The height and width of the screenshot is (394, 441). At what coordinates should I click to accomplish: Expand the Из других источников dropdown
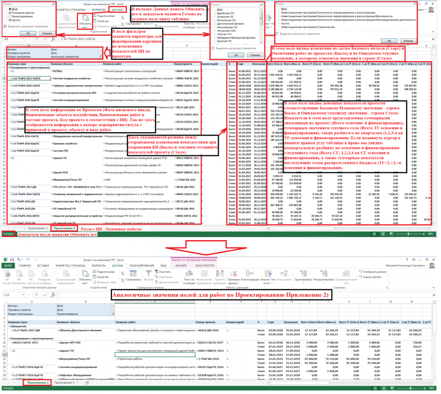pyautogui.click(x=45, y=277)
